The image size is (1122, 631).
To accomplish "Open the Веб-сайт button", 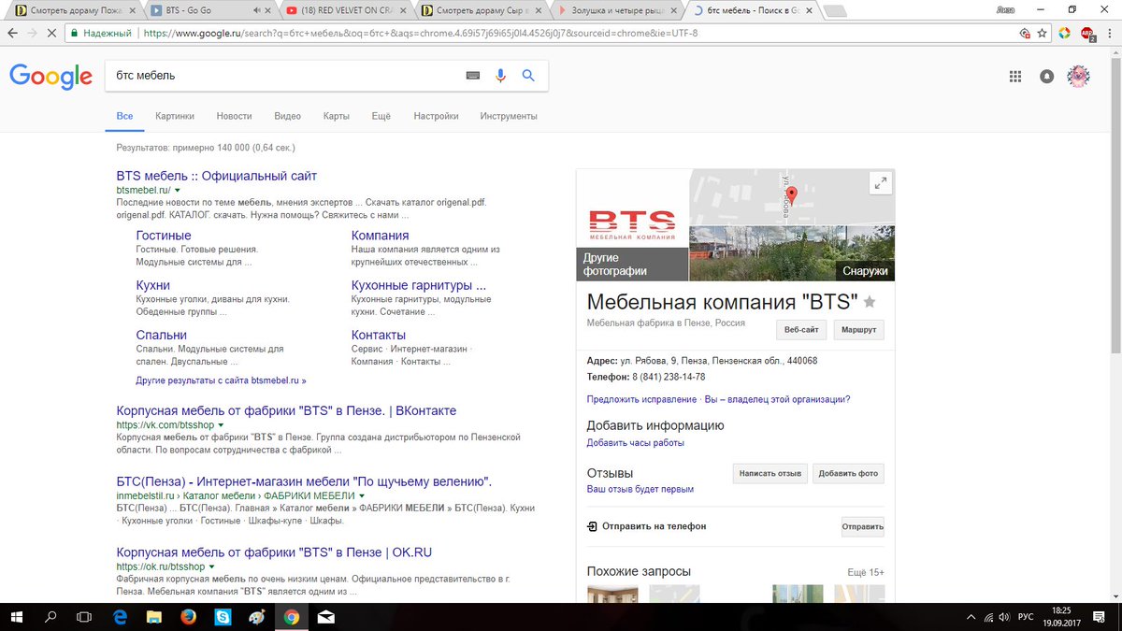I will coord(801,330).
